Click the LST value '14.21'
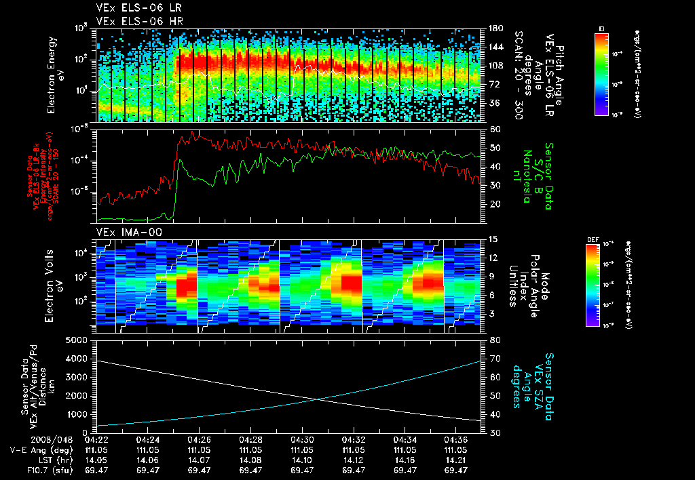The height and width of the screenshot is (480, 695). point(456,460)
